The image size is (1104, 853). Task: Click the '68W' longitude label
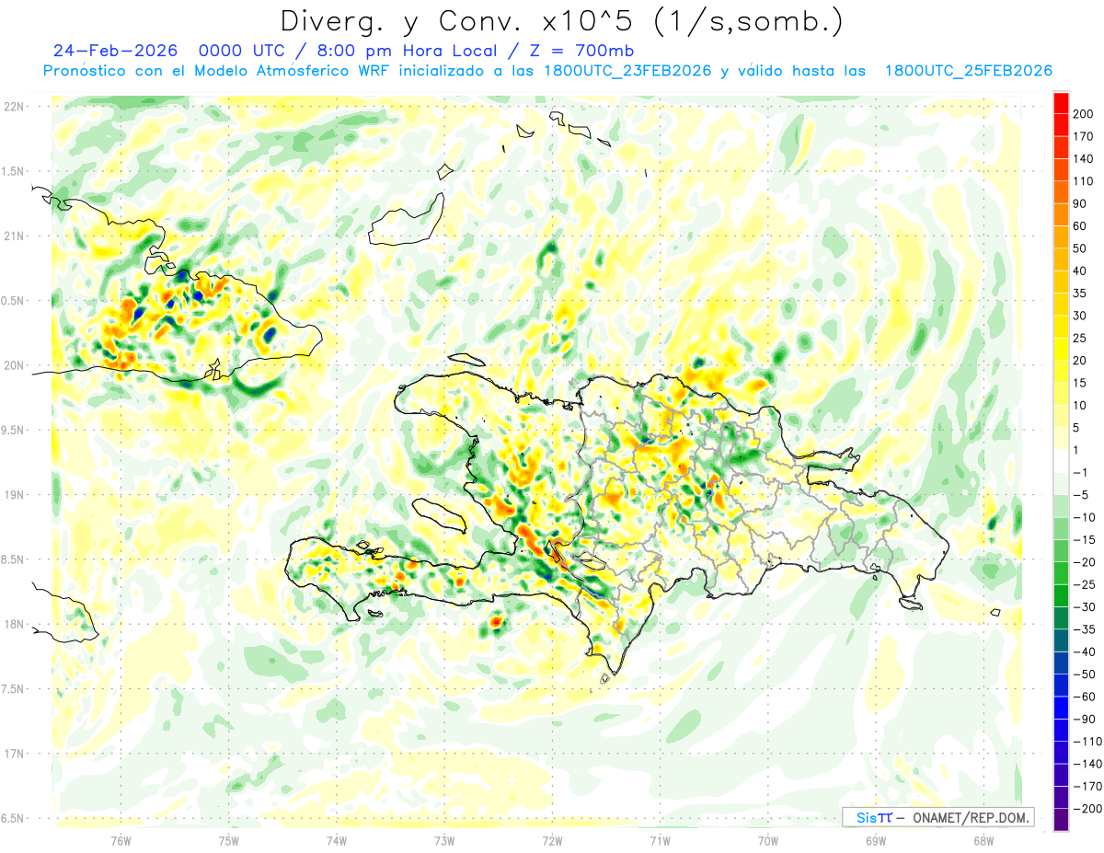coord(983,840)
